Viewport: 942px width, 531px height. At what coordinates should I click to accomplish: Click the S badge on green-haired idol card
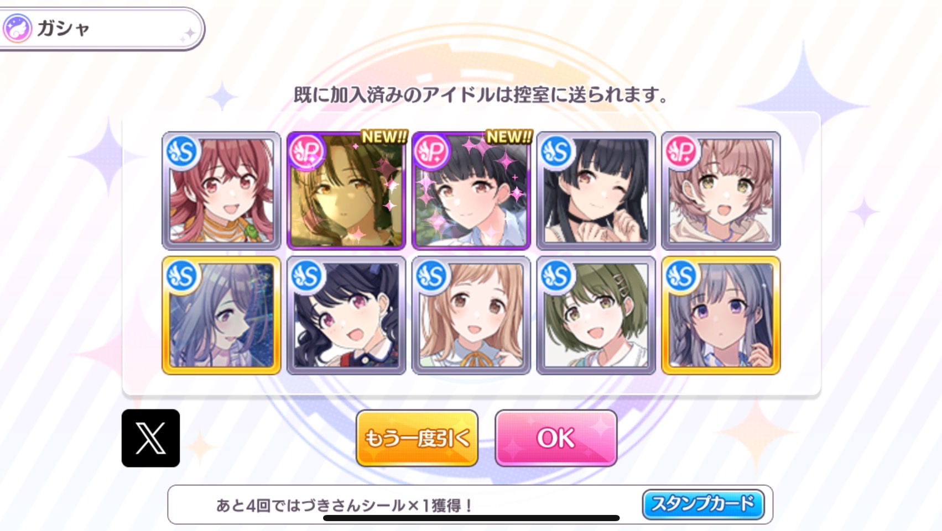(x=557, y=276)
